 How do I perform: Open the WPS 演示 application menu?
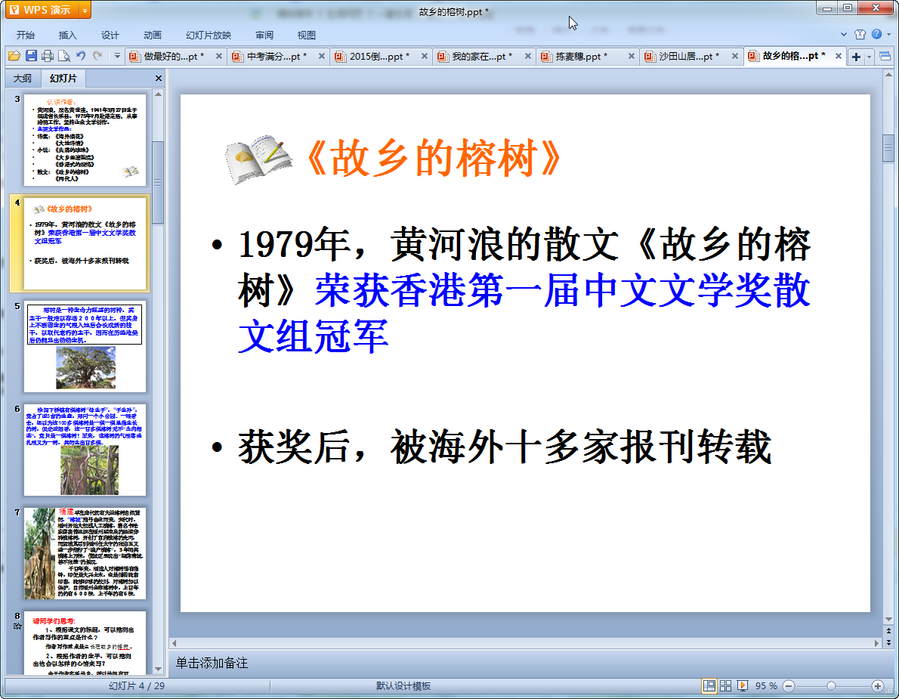point(41,10)
